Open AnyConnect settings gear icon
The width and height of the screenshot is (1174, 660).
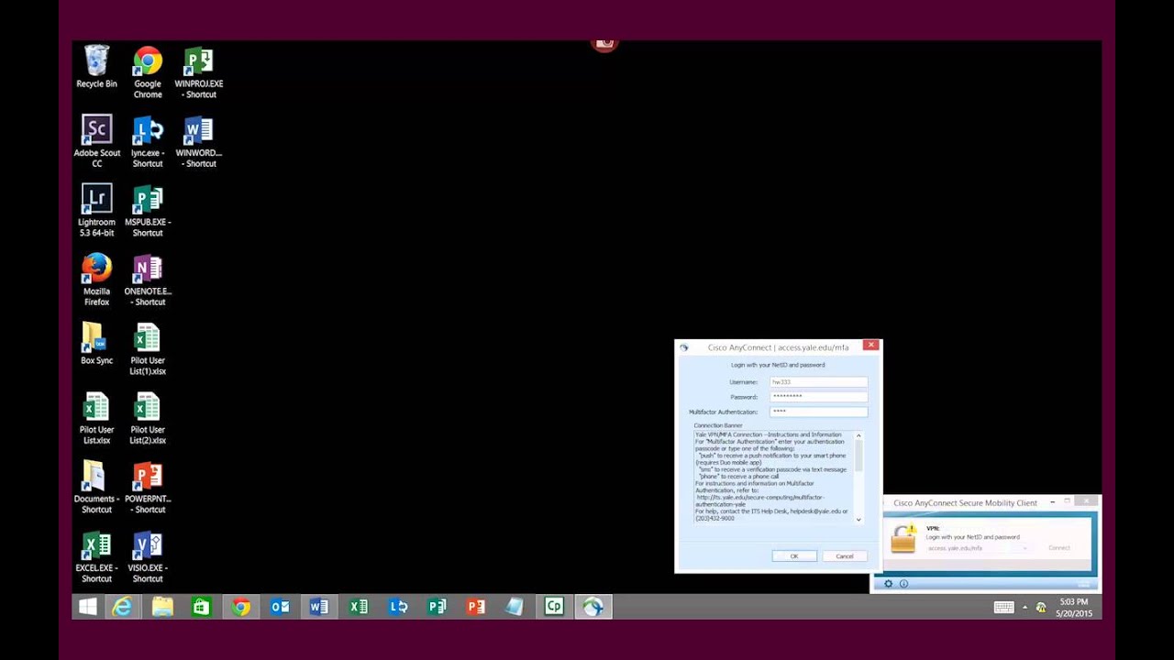(x=888, y=584)
